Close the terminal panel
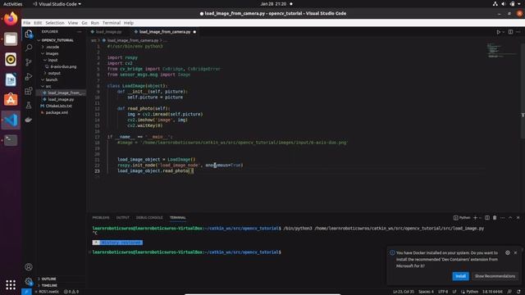Screen dimensions: 525x295 click(x=518, y=218)
